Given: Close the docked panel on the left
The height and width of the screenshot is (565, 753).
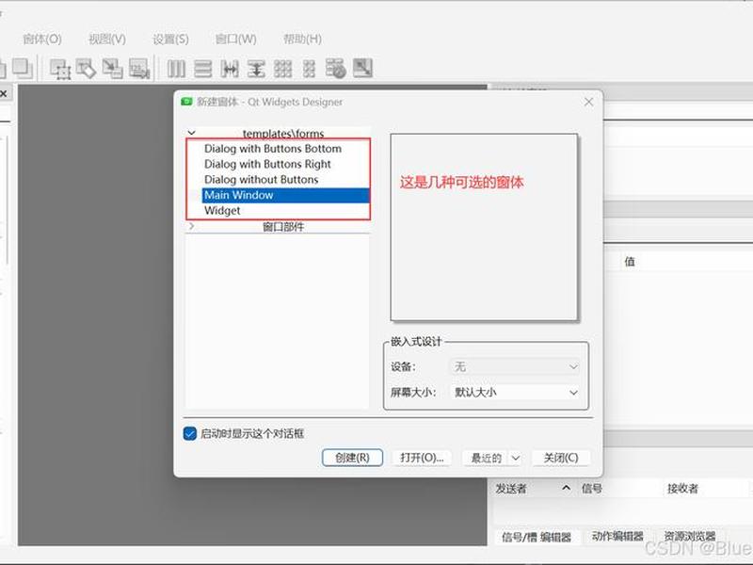Looking at the screenshot, I should pyautogui.click(x=3, y=93).
